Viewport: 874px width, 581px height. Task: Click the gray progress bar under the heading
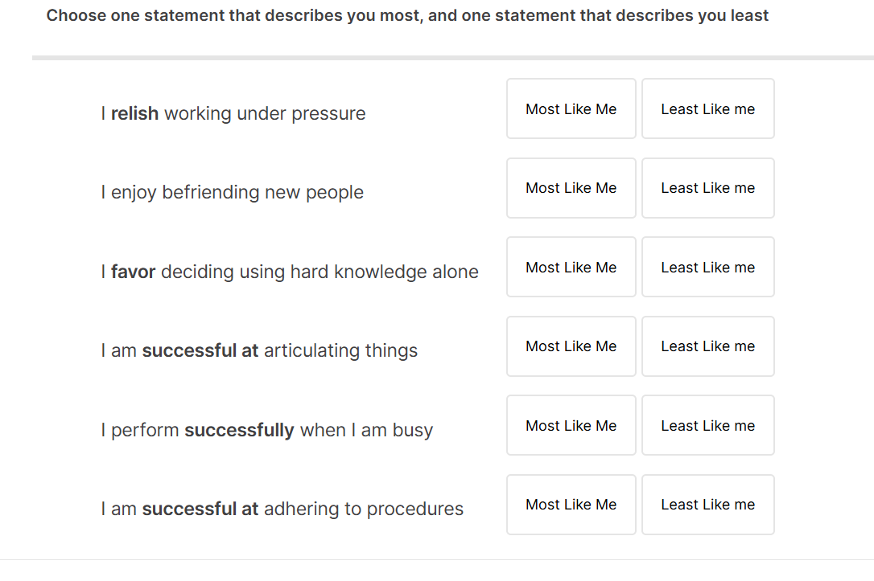[x=452, y=58]
